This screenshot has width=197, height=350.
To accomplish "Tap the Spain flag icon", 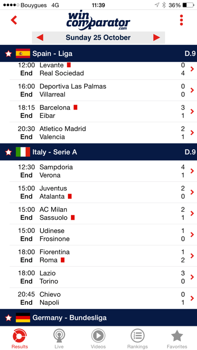I will pyautogui.click(x=23, y=53).
